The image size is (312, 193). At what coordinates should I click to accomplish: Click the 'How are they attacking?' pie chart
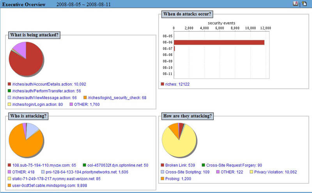179,140
